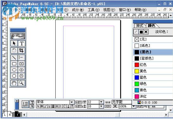Select the Rectangle Frame tool
Image resolution: width=173 pixels, height=119 pixels.
22,64
